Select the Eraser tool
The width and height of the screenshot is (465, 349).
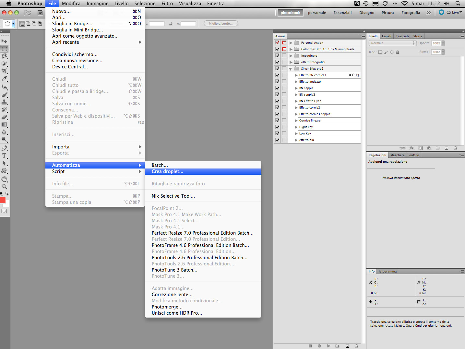tap(4, 117)
